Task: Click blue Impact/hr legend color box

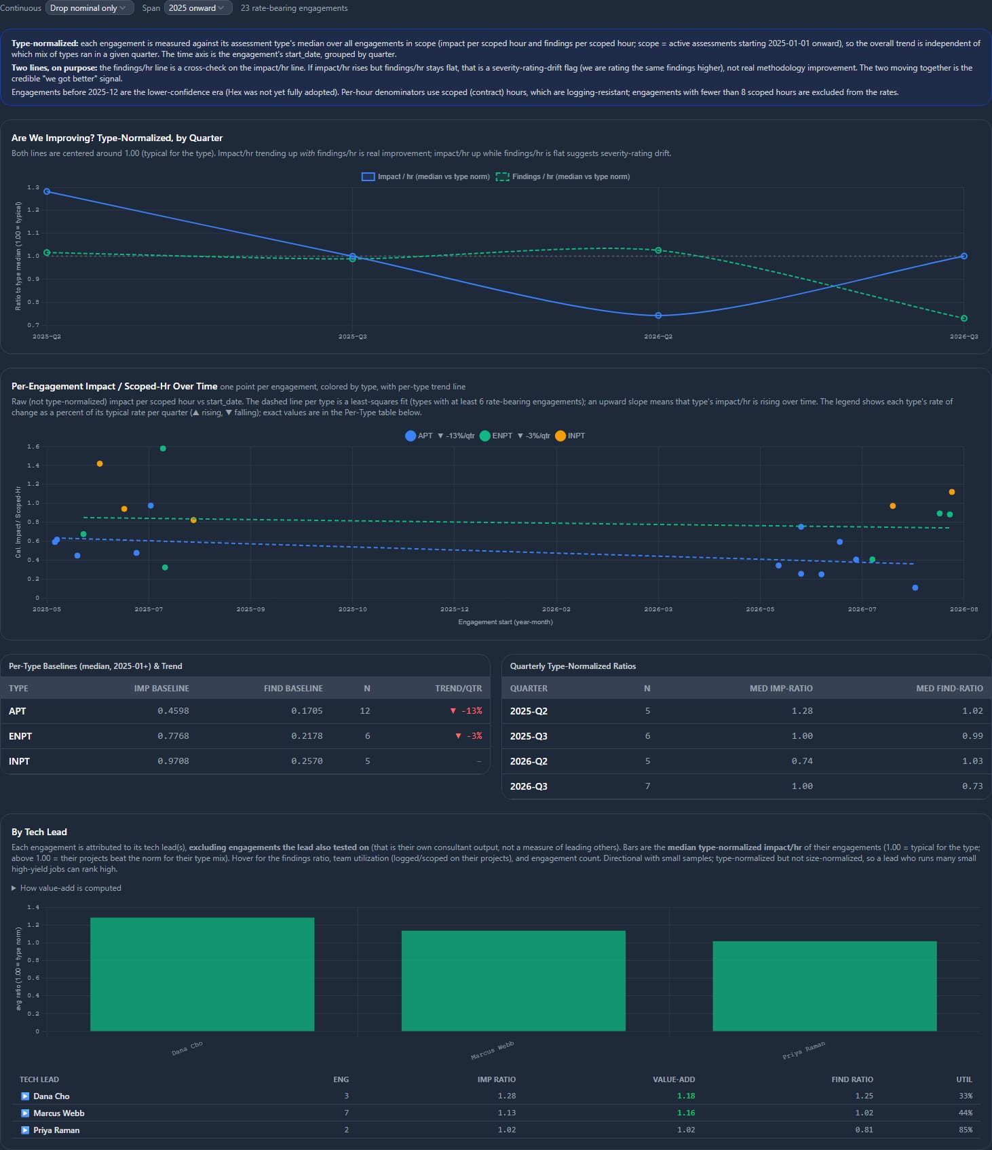Action: point(368,176)
